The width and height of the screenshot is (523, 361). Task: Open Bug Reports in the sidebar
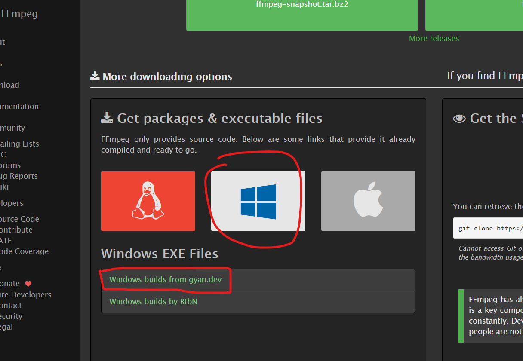point(18,176)
